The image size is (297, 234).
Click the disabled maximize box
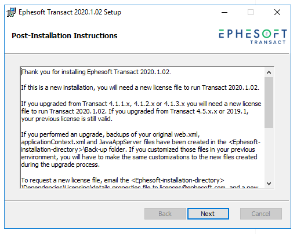251,12
